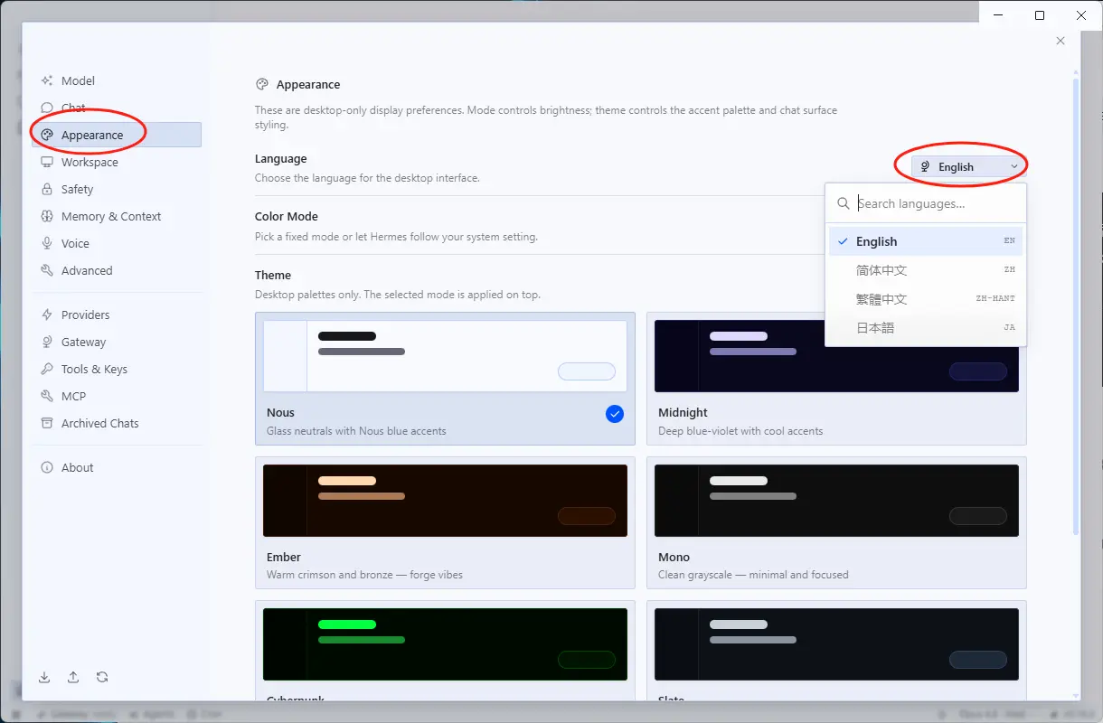
Task: Maximize the application window
Action: click(x=1040, y=15)
